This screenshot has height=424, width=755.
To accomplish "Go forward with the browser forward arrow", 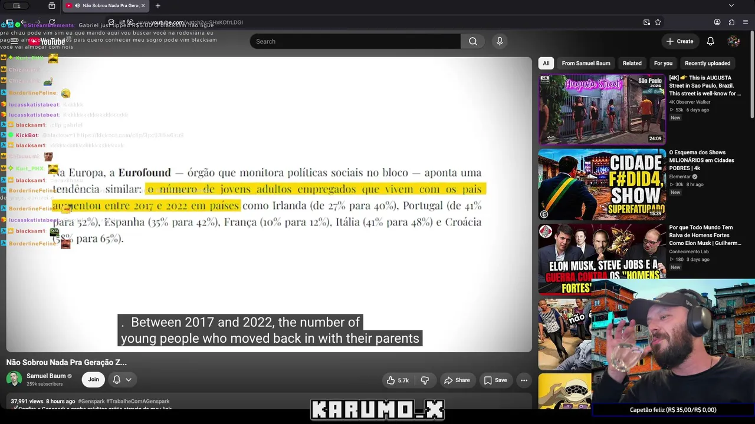I will click(37, 22).
